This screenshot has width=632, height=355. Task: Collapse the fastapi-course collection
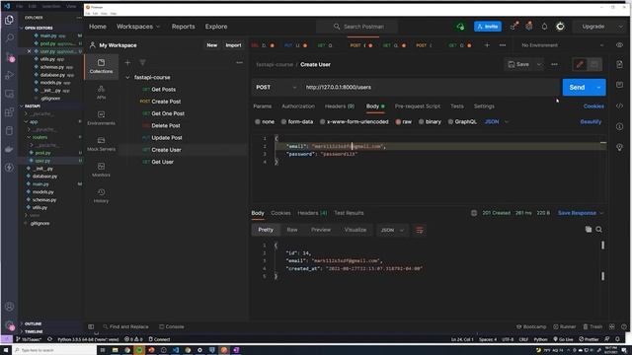click(x=127, y=77)
